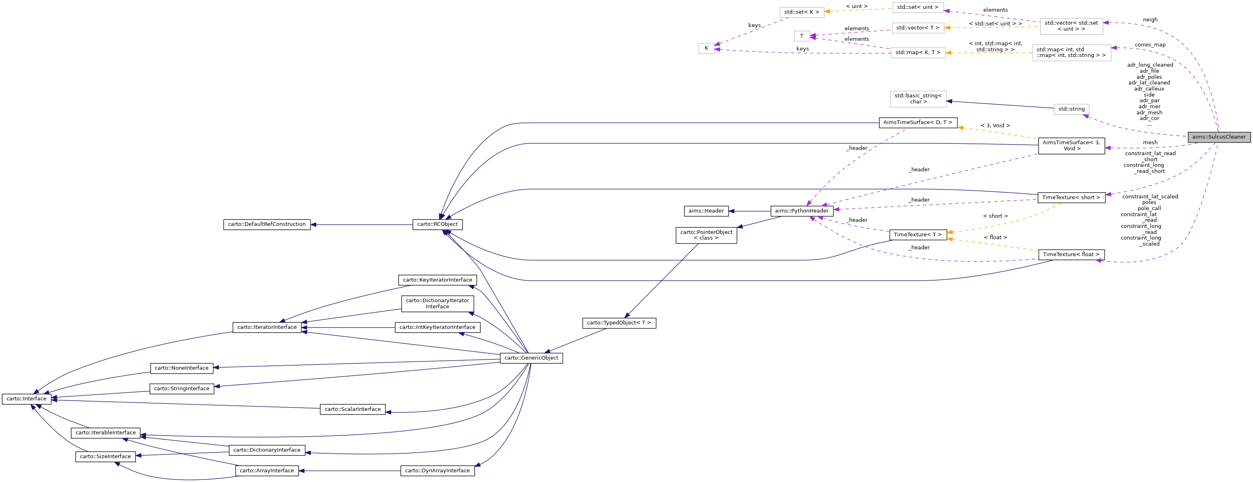This screenshot has height=482, width=1253.
Task: Select TimeTexture< float > node
Action: pos(1071,255)
